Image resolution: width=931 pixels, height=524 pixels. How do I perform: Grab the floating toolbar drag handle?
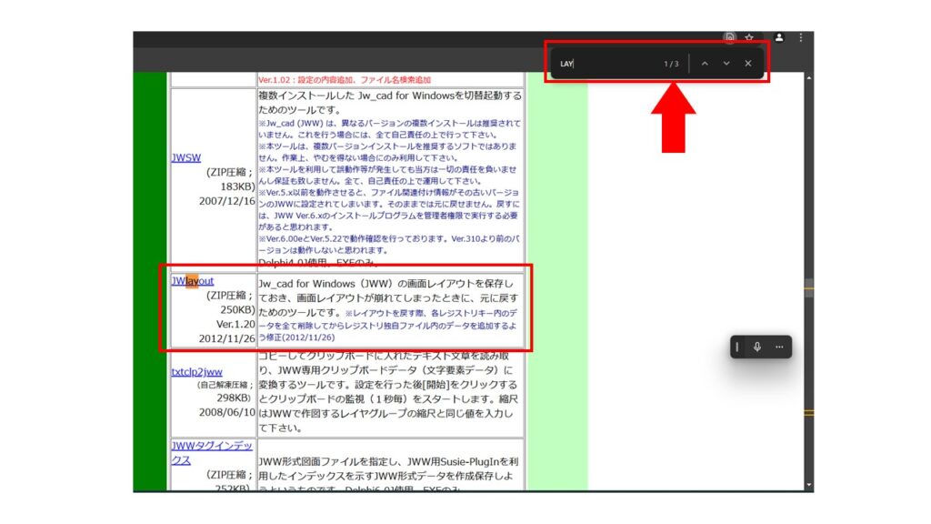tap(737, 348)
